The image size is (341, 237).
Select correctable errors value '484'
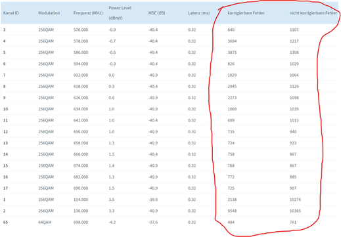pyautogui.click(x=231, y=223)
